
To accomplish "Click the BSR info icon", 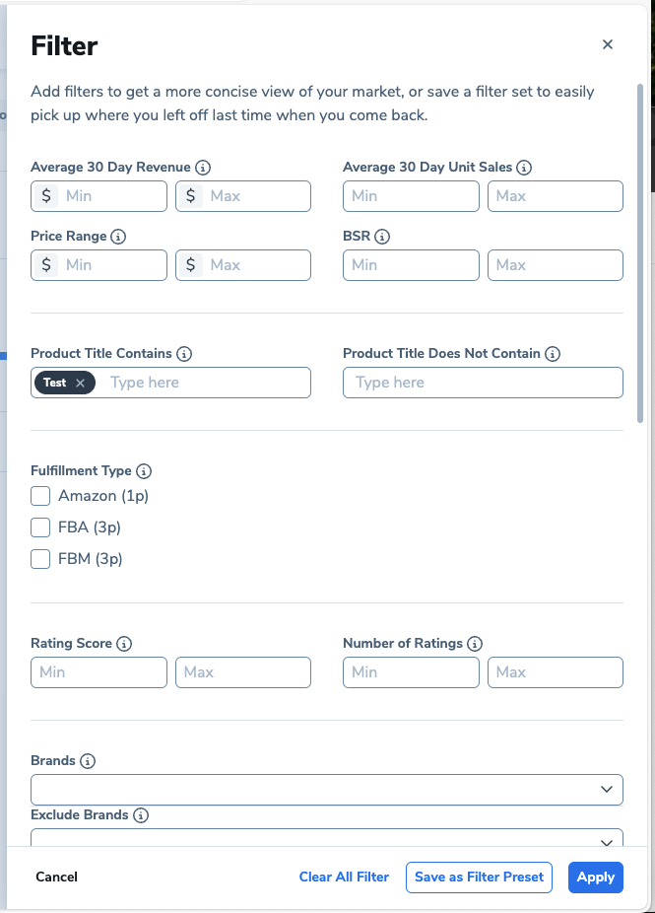I will click(x=382, y=237).
